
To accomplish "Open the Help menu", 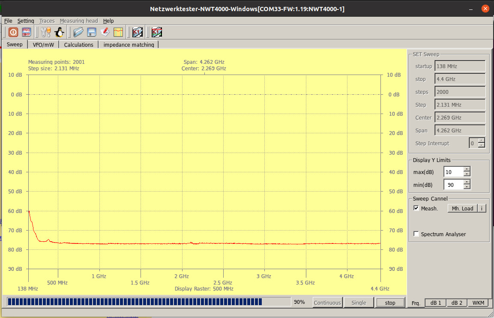I will coord(108,21).
